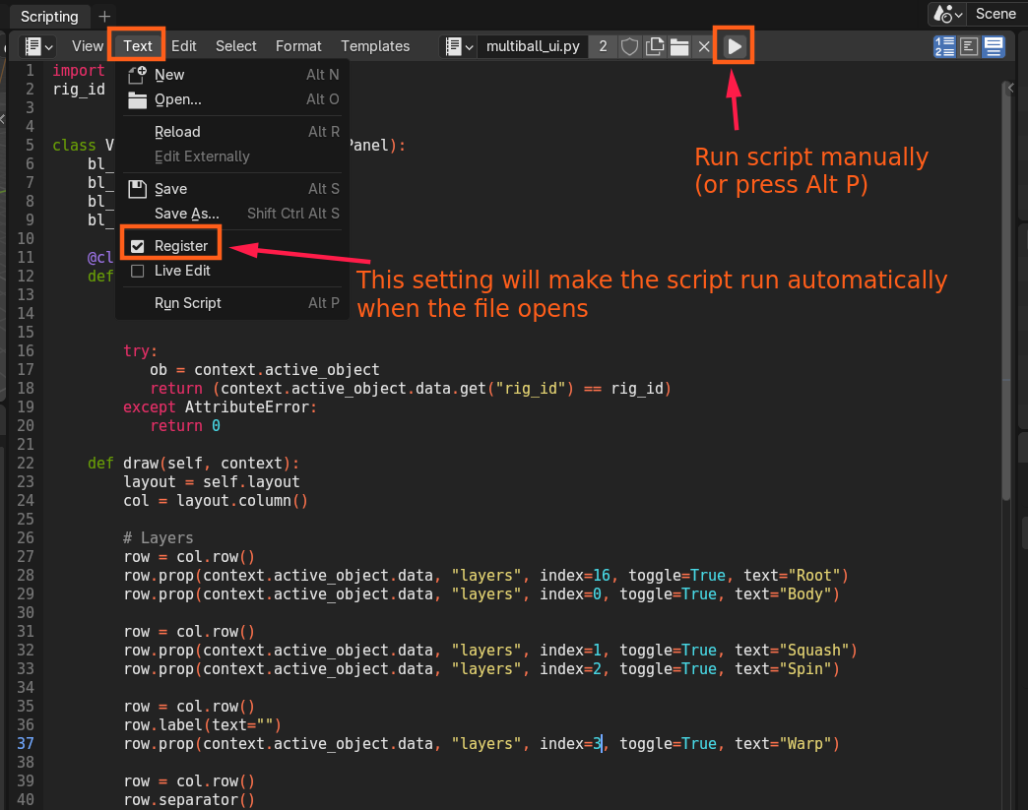This screenshot has height=810, width=1028.
Task: Uncheck the Register checkbox
Action: tap(138, 246)
